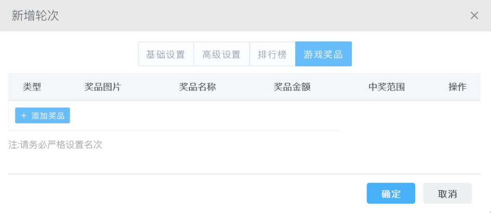This screenshot has height=213, width=491.
Task: Click the 新增轮次 dialog title
Action: tap(35, 16)
